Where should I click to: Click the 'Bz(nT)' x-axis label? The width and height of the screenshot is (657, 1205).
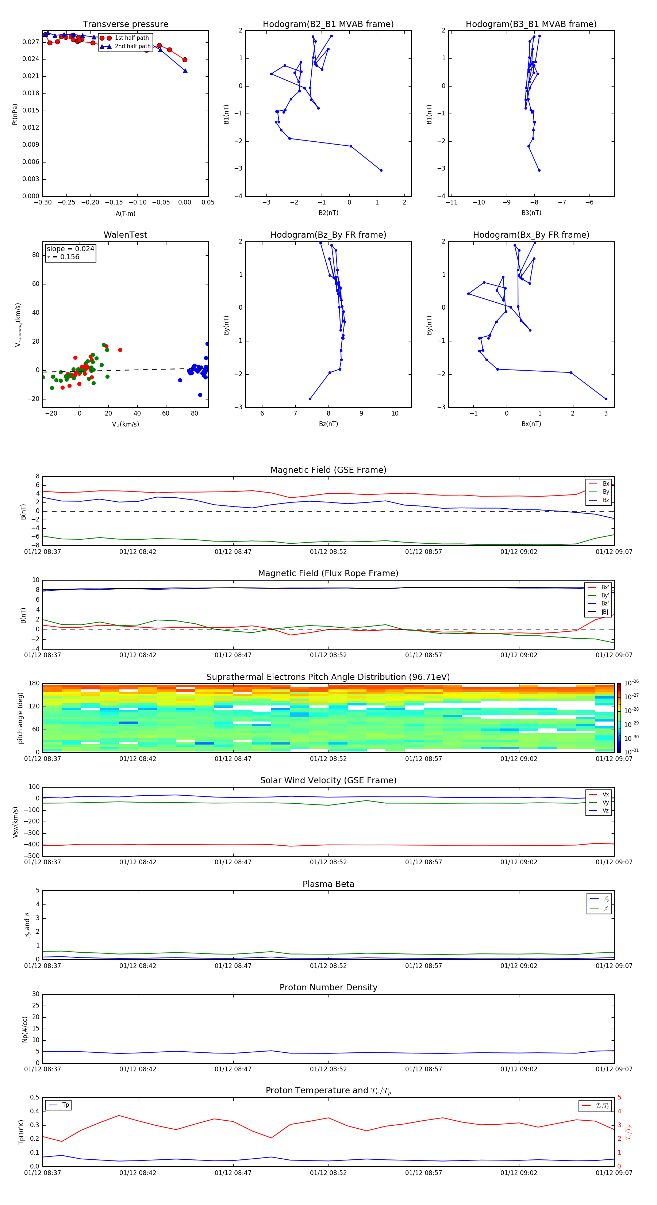click(x=328, y=424)
